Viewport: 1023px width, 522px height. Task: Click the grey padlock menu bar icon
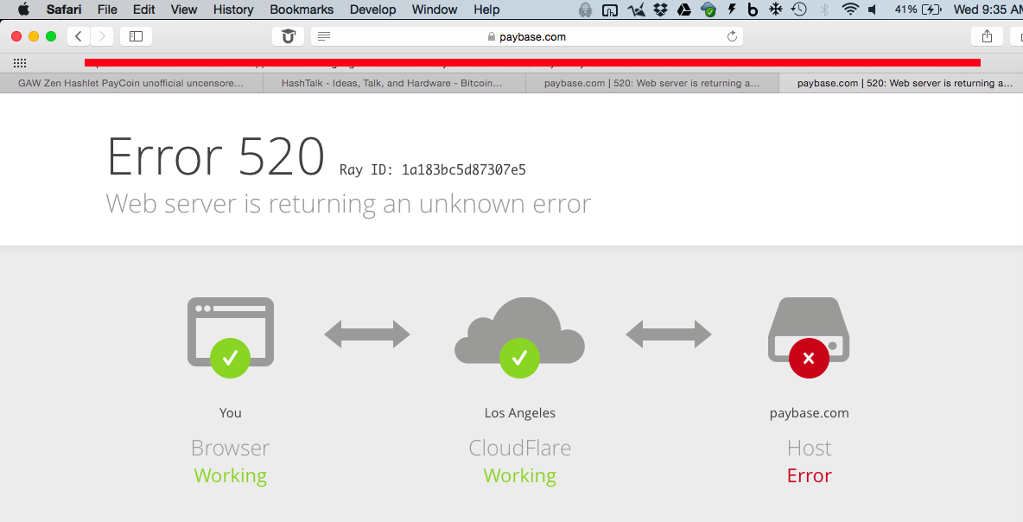point(585,10)
